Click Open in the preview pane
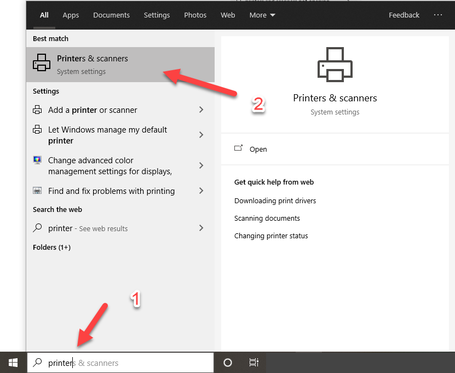 click(258, 149)
